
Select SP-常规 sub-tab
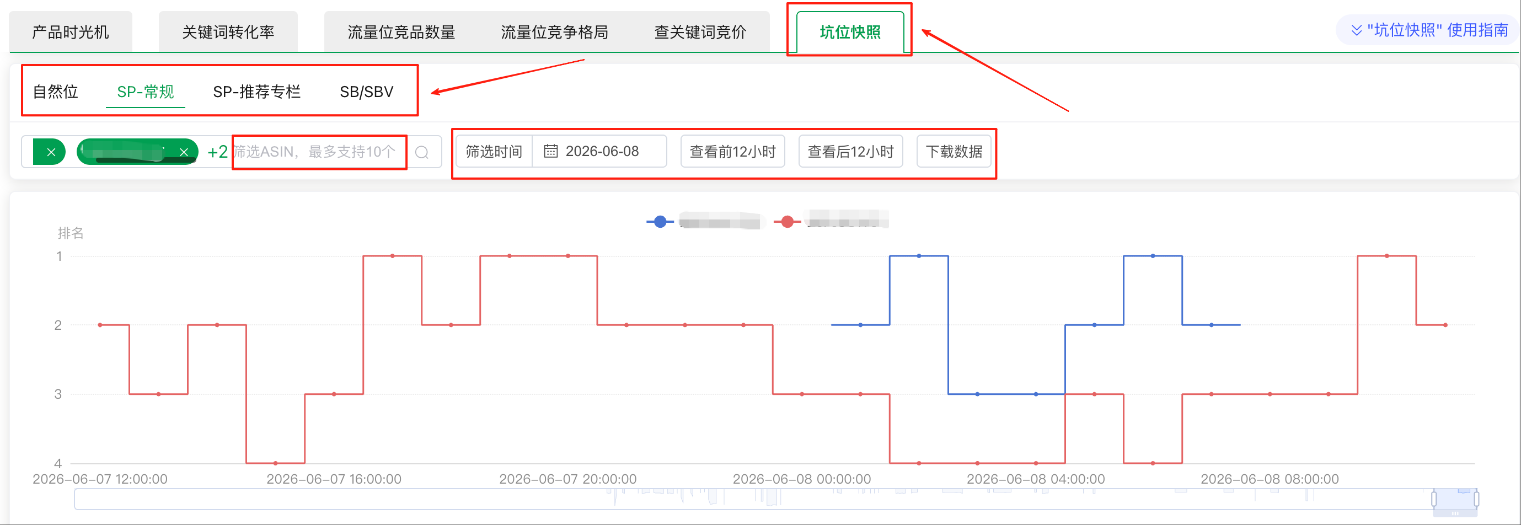click(145, 92)
